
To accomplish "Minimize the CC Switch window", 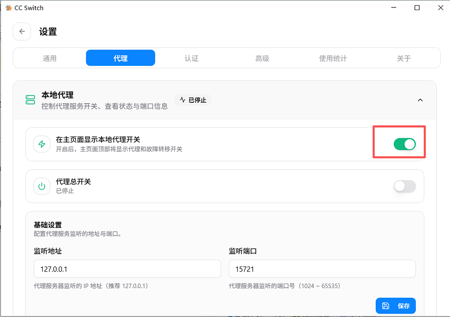I will [x=394, y=8].
